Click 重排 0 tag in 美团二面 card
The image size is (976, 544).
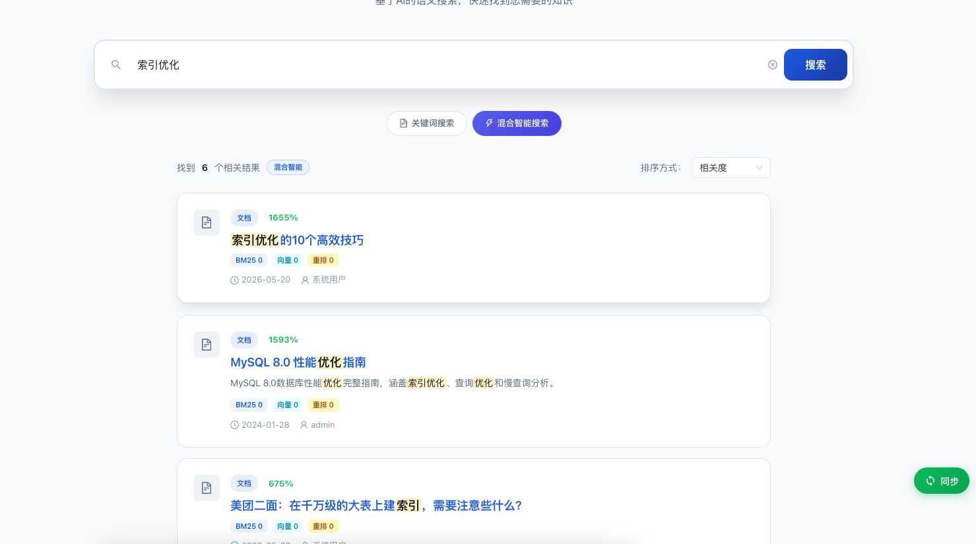(x=323, y=526)
